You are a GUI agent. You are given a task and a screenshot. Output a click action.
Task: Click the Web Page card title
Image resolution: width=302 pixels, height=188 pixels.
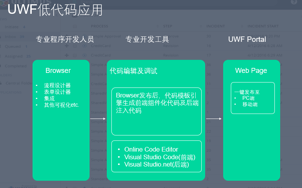(251, 71)
